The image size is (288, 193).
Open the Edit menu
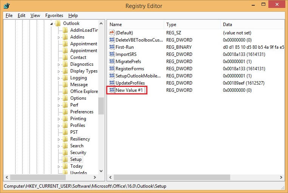point(22,15)
